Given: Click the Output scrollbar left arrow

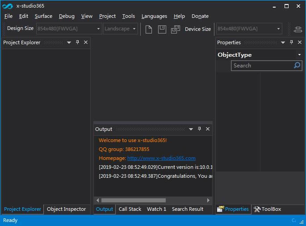Looking at the screenshot, I should click(x=97, y=200).
